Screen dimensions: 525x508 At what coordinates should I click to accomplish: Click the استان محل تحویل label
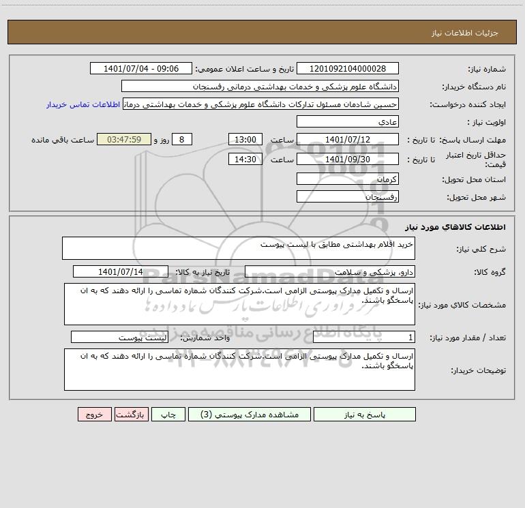pos(474,179)
